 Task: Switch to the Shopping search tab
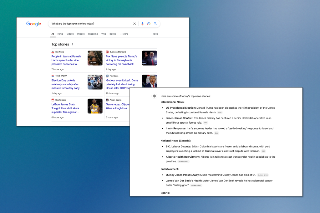tap(93, 34)
